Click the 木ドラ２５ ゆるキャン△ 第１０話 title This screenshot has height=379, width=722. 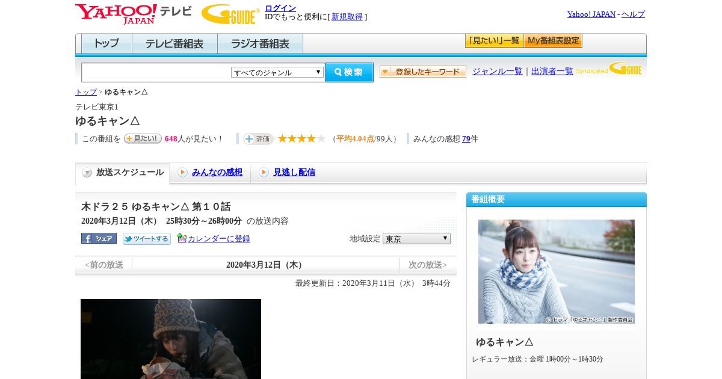pyautogui.click(x=156, y=206)
